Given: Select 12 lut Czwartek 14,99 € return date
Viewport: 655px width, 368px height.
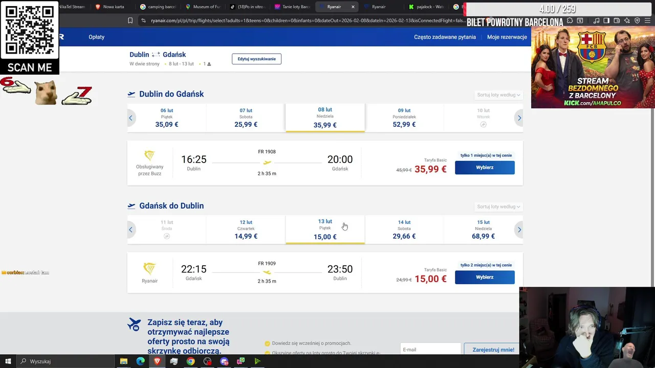Looking at the screenshot, I should (x=246, y=229).
